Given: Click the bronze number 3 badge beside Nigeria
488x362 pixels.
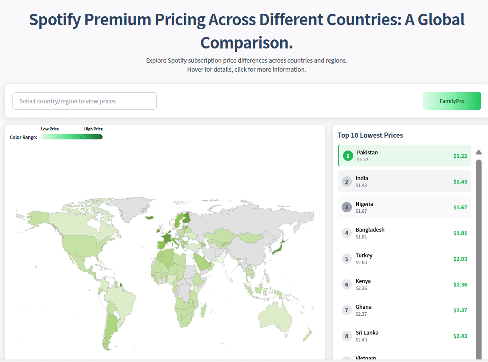Looking at the screenshot, I should 346,207.
